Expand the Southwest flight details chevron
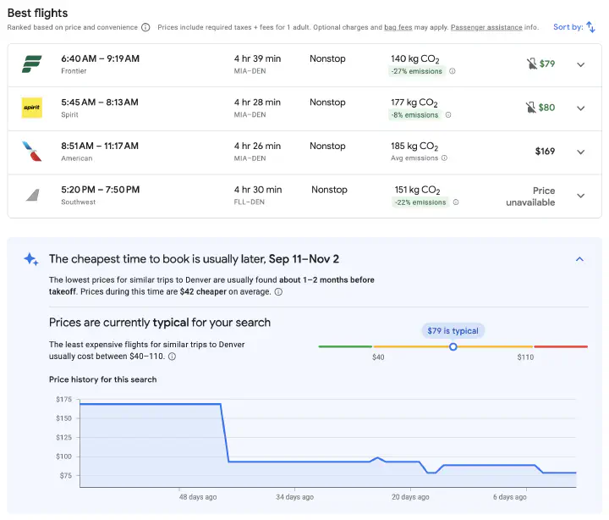This screenshot has height=520, width=609. pyautogui.click(x=580, y=196)
